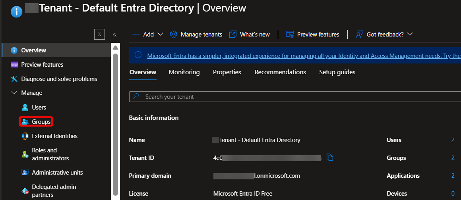This screenshot has height=200, width=461.
Task: Open the Recommendations tab
Action: [280, 72]
